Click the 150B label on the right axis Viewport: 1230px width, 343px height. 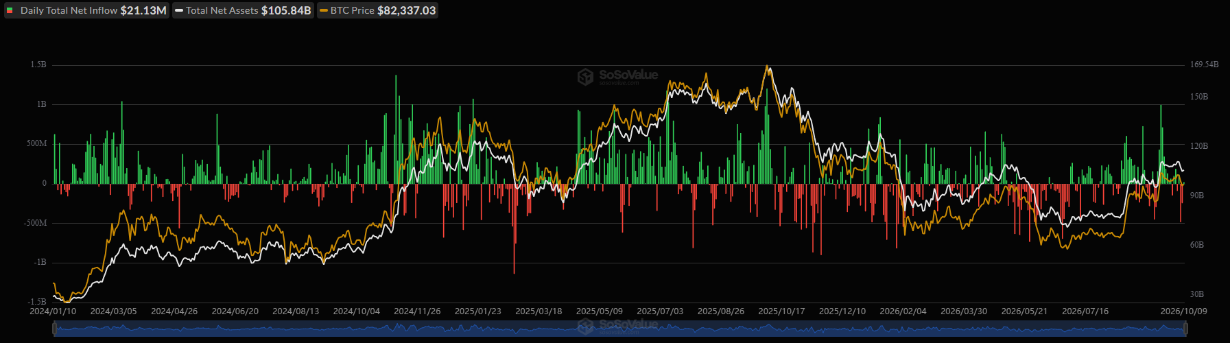click(1199, 97)
